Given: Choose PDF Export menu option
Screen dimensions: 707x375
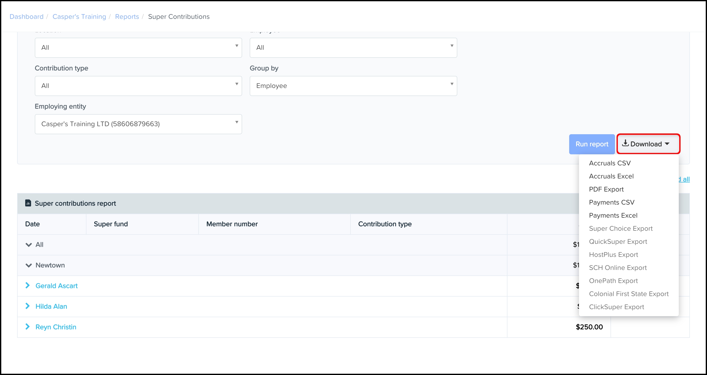Looking at the screenshot, I should click(x=606, y=189).
